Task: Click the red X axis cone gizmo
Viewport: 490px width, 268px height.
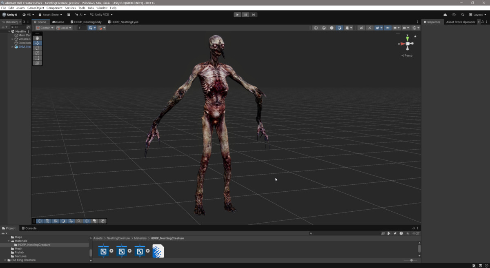Action: [402, 44]
